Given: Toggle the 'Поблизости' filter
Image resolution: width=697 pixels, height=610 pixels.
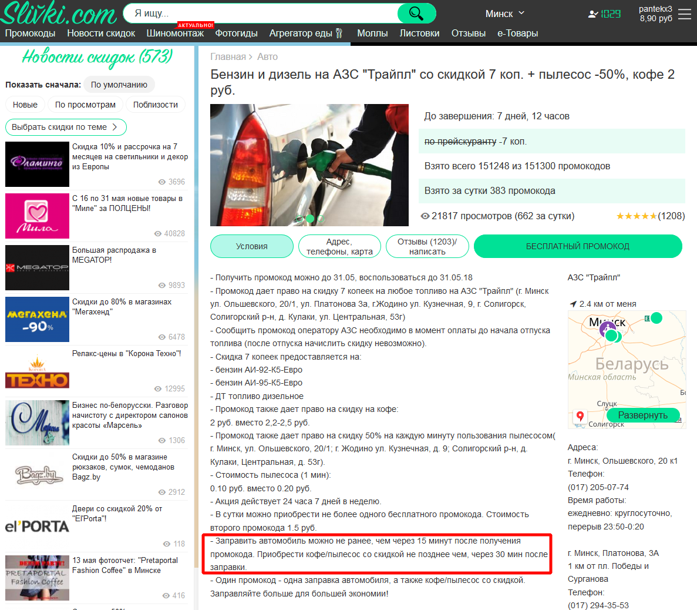Looking at the screenshot, I should pos(155,105).
